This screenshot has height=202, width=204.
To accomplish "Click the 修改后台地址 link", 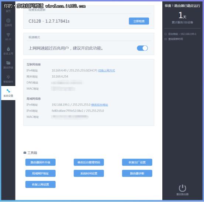I will click(x=100, y=105).
